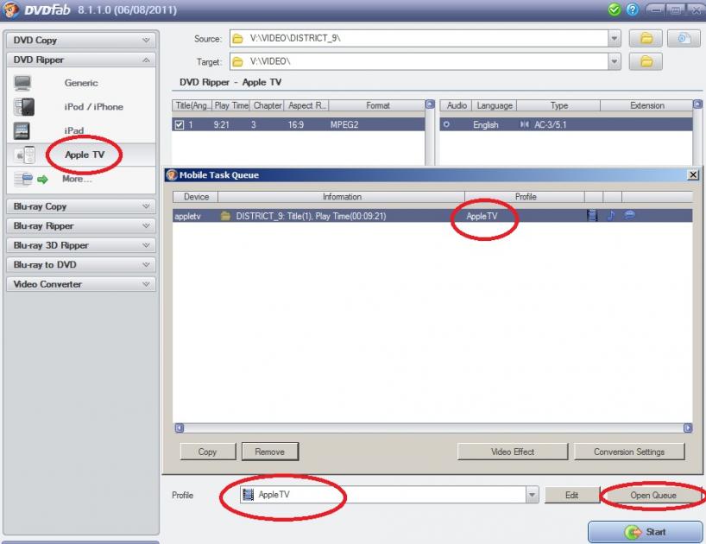Select the appletv DISTRICT_9 queue row
The image size is (706, 544).
tap(432, 216)
